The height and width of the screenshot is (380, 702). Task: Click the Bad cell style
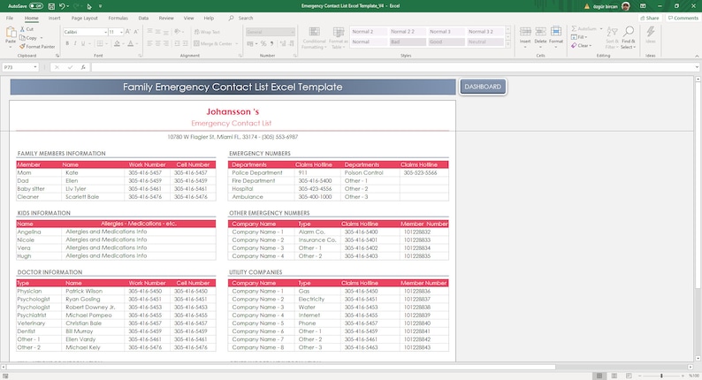tap(408, 42)
